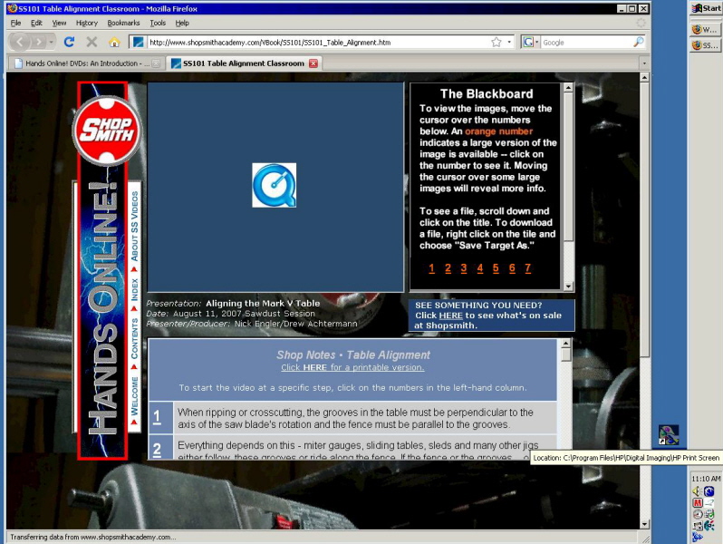The width and height of the screenshot is (723, 544).
Task: Open the Contents sidebar link
Action: (134, 338)
